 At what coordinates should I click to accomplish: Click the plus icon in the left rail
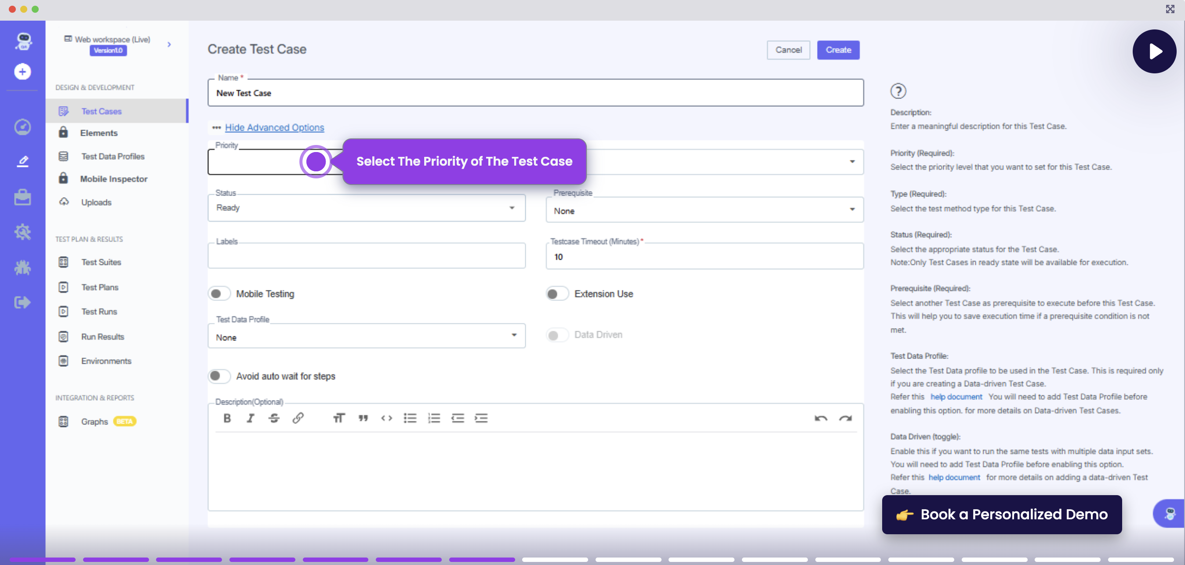[22, 72]
